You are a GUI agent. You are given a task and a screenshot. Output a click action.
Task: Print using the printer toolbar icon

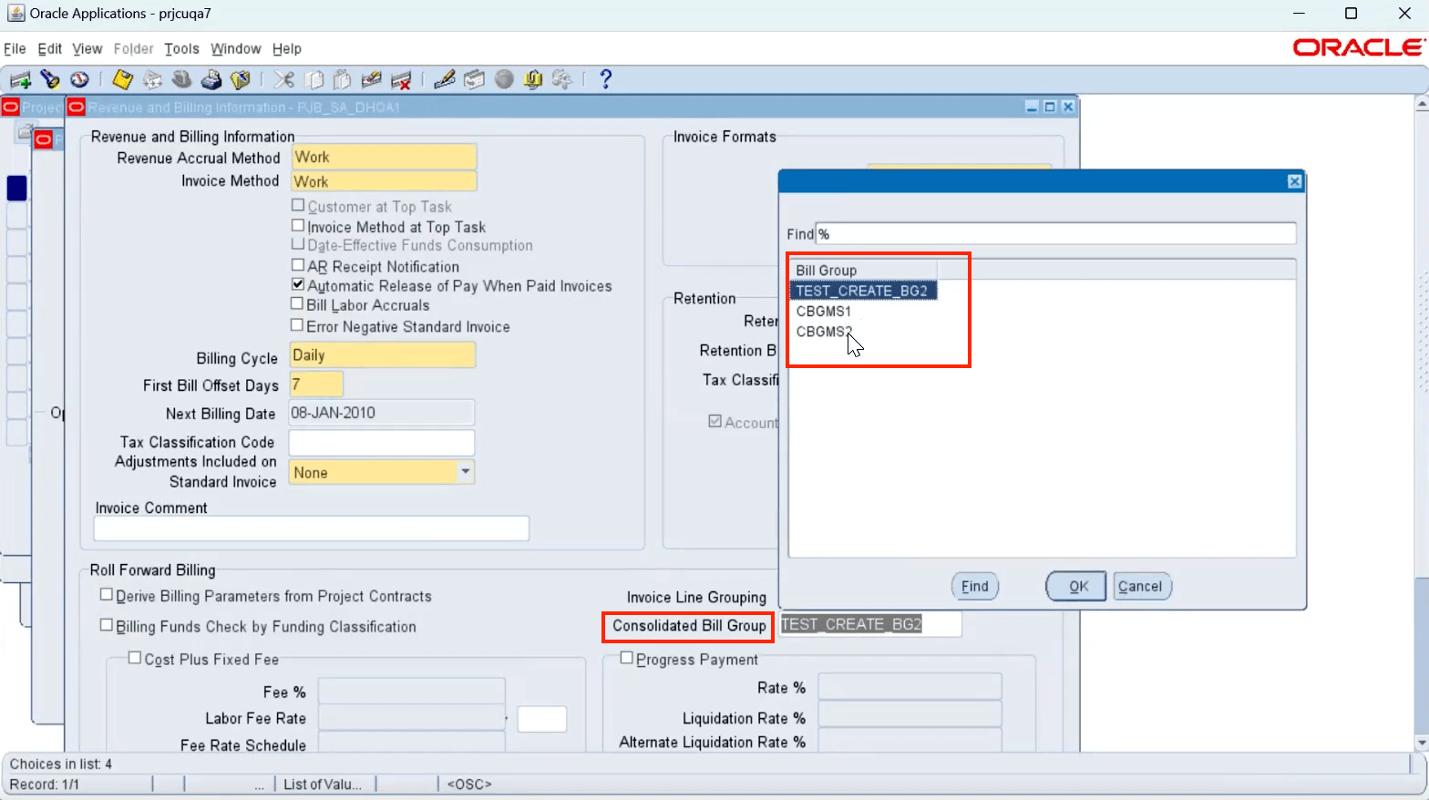pyautogui.click(x=211, y=80)
